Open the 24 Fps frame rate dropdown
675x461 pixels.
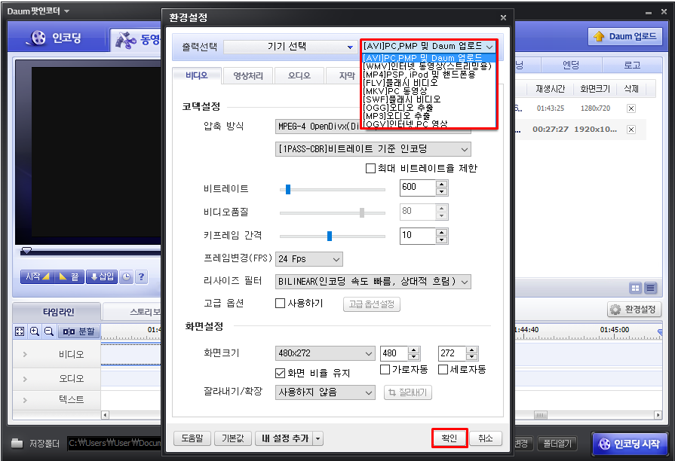309,259
